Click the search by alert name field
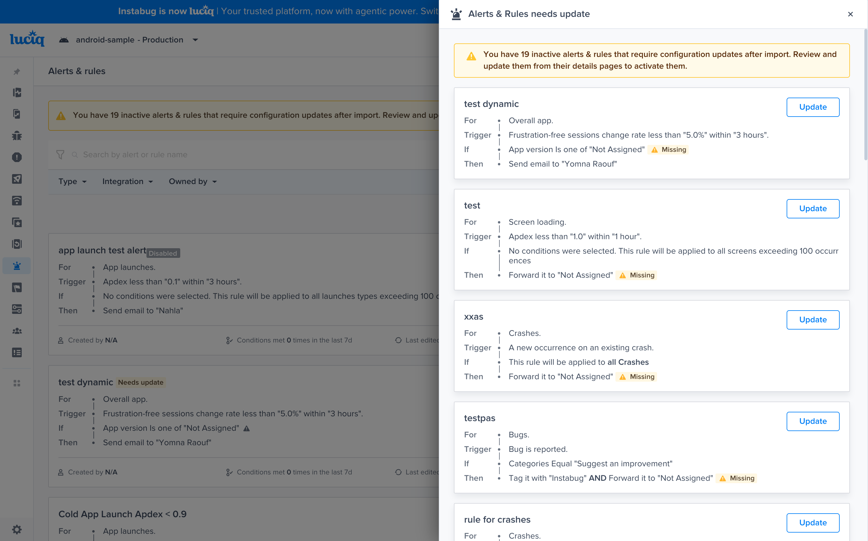The width and height of the screenshot is (868, 541). [x=215, y=155]
